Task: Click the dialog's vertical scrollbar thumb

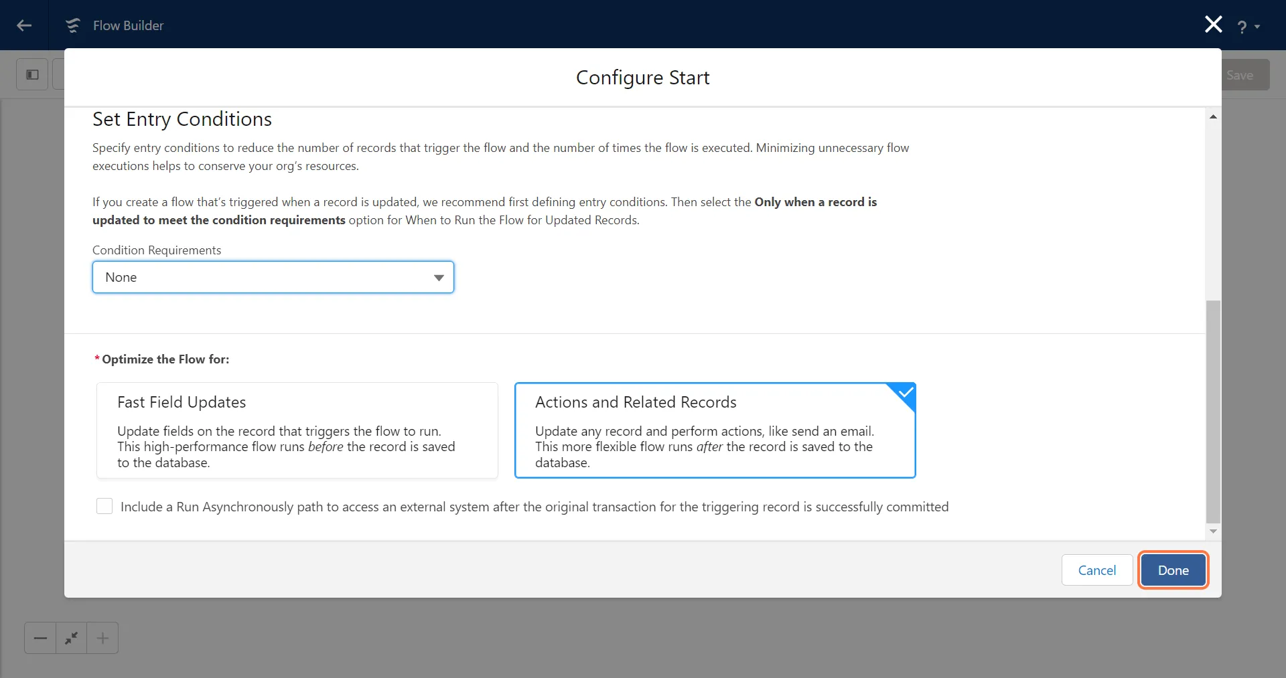Action: (1213, 412)
